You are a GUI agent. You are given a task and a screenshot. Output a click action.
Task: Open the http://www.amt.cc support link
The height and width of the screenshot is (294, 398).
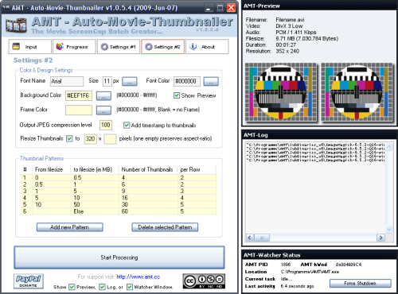click(139, 277)
